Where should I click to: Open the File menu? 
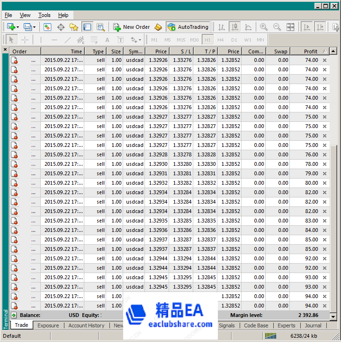point(9,15)
